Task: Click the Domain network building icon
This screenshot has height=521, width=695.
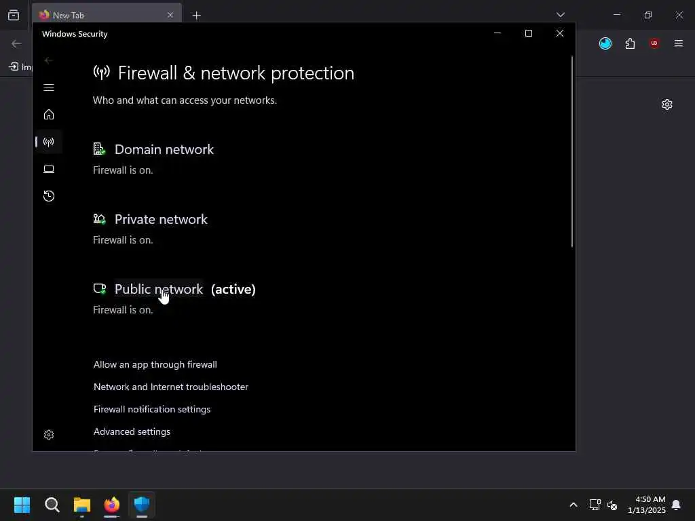Action: click(x=99, y=149)
